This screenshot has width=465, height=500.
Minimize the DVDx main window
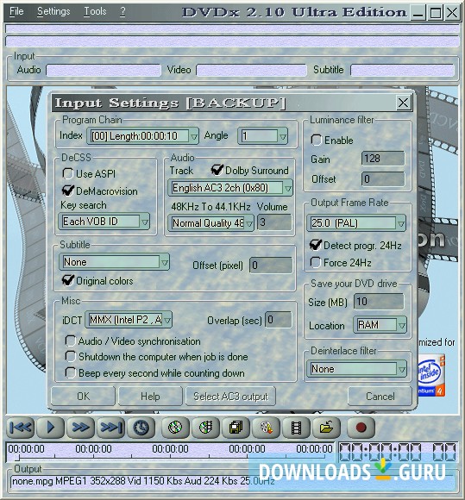(418, 13)
